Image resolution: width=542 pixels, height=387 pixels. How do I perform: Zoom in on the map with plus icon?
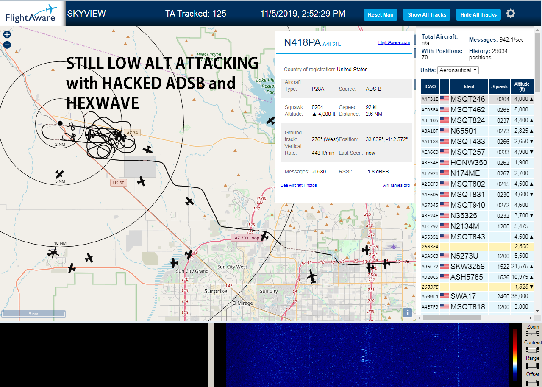click(7, 35)
